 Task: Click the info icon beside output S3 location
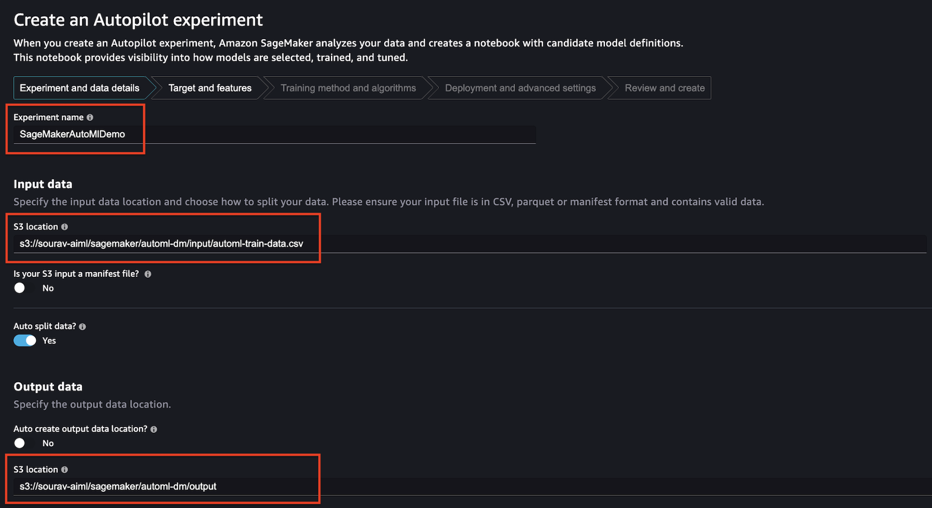pyautogui.click(x=65, y=469)
